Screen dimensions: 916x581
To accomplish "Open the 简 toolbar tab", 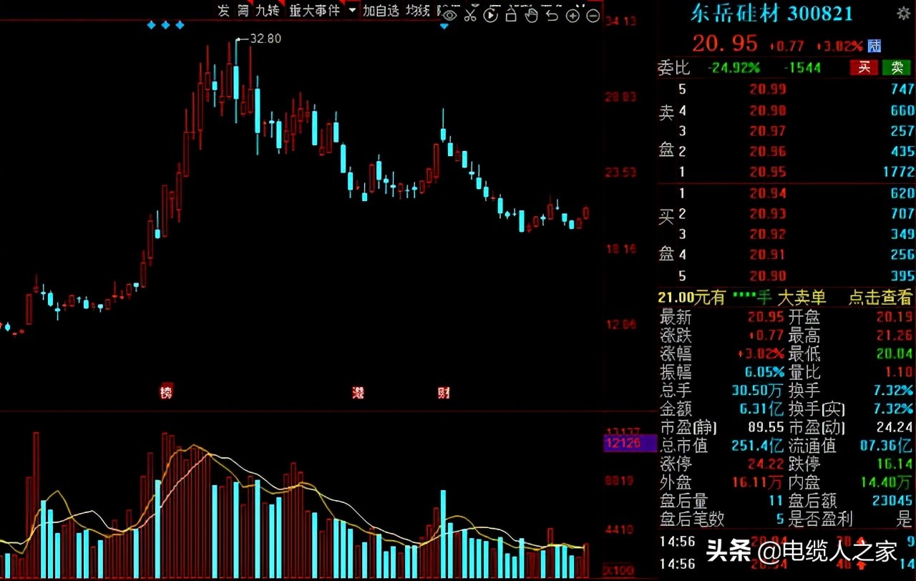I will pos(243,10).
